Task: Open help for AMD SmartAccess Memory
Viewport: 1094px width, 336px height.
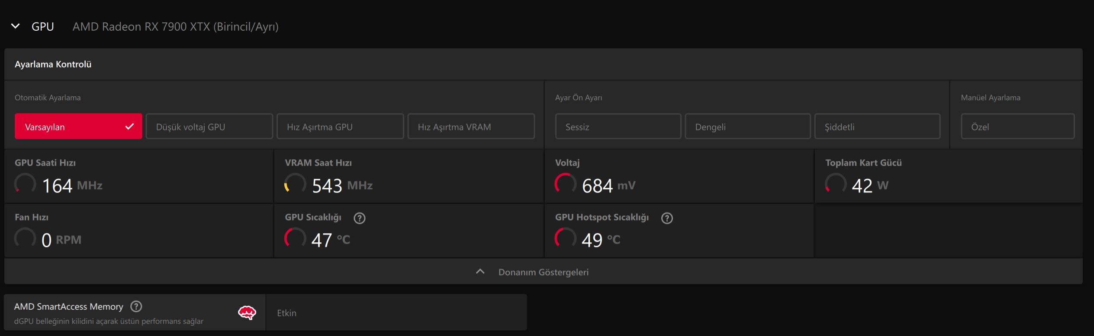Action: (x=136, y=307)
